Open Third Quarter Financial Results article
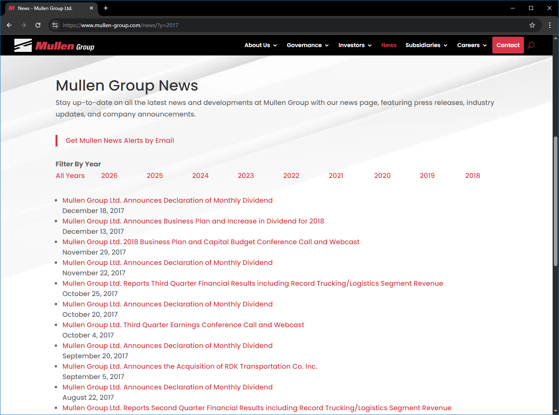Viewport: 559px width, 415px height. coord(253,283)
